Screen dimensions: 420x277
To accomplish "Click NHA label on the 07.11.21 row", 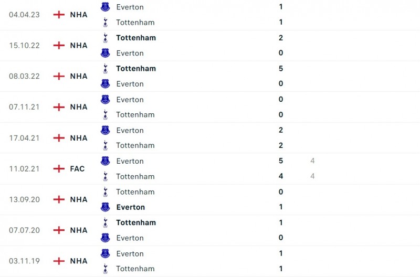I will pos(79,107).
